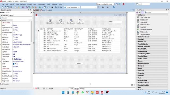Image resolution: width=170 pixels, height=95 pixels.
Task: Switch to the Unit2 editor tab
Action: coord(42,10)
